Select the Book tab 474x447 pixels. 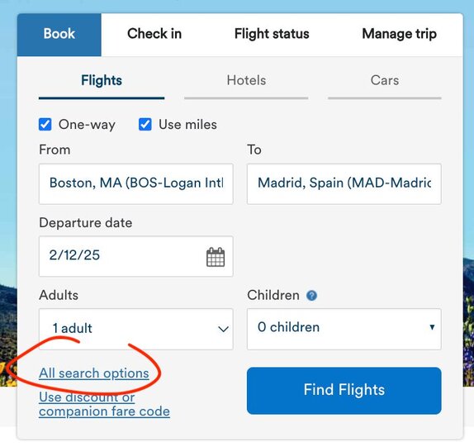pyautogui.click(x=59, y=35)
